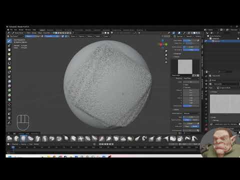Image resolution: width=240 pixels, height=180 pixels.
Task: Select the Box Mask tool
Action: pos(9,59)
